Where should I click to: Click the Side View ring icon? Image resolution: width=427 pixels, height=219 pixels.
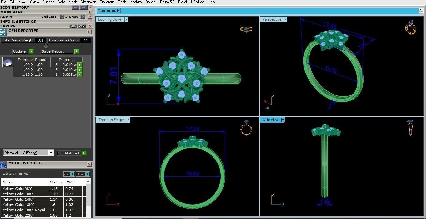coord(410,128)
